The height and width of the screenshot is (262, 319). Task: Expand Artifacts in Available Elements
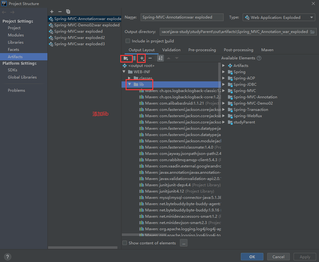tap(224, 66)
